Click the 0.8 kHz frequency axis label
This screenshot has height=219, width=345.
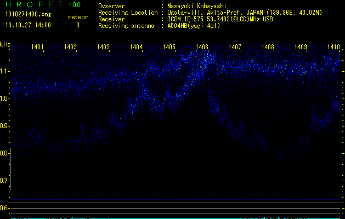4,153
